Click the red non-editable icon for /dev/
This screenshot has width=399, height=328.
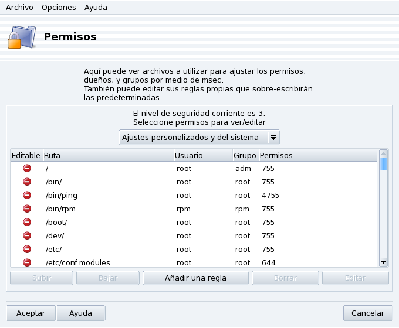(27, 235)
